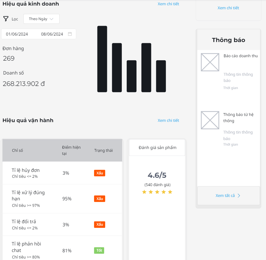266x260 pixels.
Task: Click the Doanh số value 268.213.902 đ
Action: coord(24,84)
